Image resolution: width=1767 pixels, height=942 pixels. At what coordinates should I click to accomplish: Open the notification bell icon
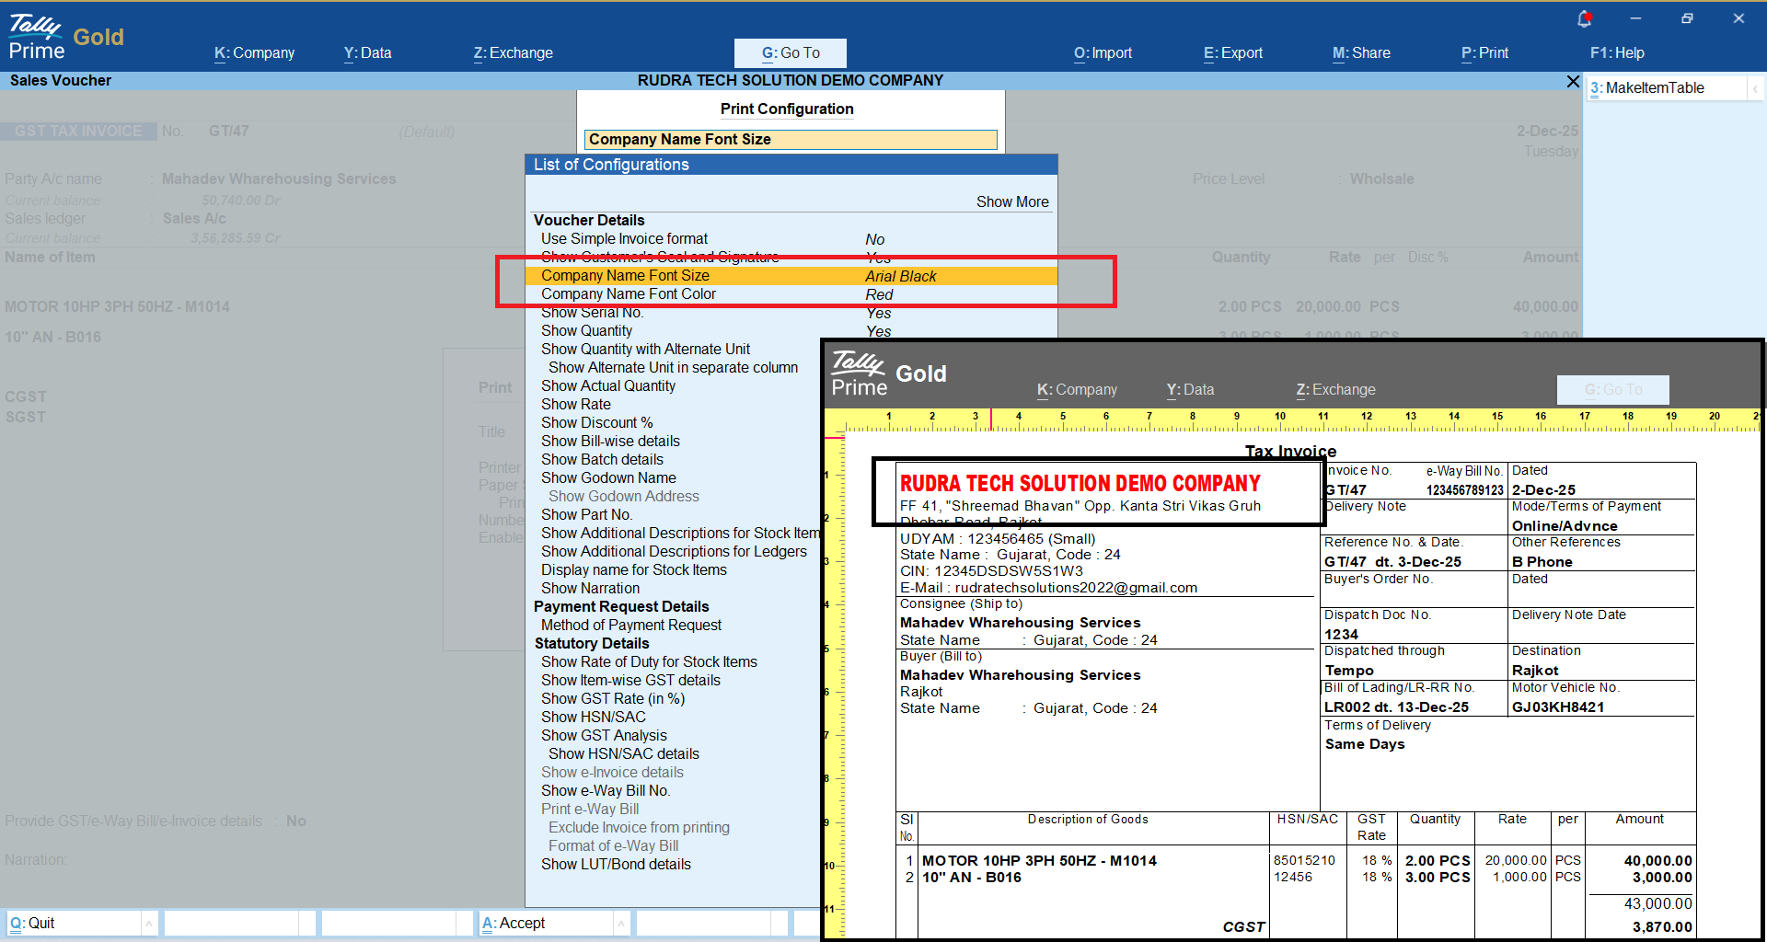[x=1584, y=18]
